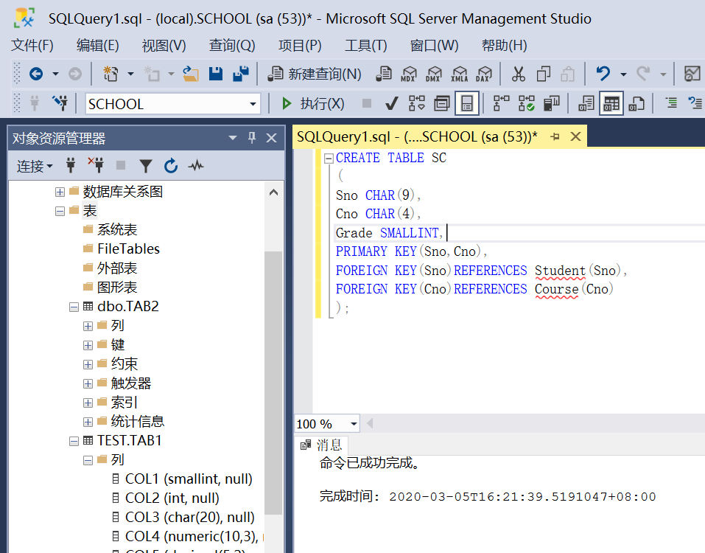Open the 查询(Q) menu

(232, 45)
